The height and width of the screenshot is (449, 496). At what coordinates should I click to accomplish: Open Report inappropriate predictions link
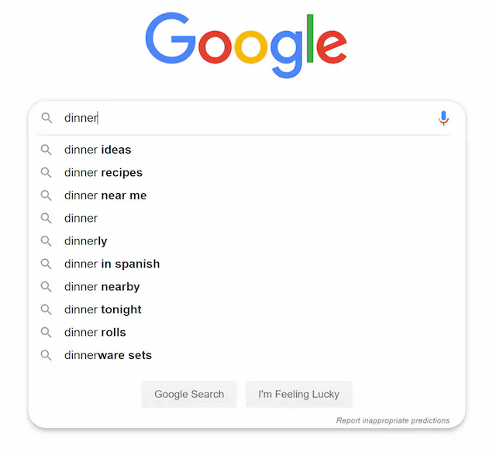point(392,420)
